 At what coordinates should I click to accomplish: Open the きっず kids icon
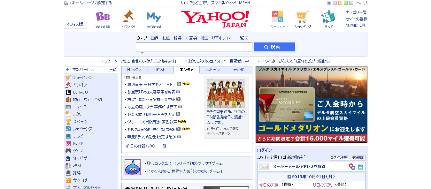328,17
